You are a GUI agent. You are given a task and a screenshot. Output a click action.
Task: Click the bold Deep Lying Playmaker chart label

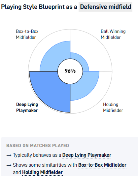(x=27, y=107)
